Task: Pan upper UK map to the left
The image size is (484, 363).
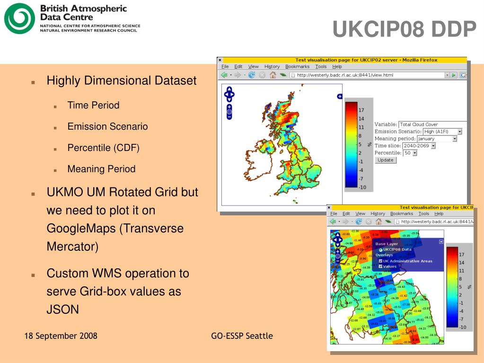Action: [x=226, y=95]
